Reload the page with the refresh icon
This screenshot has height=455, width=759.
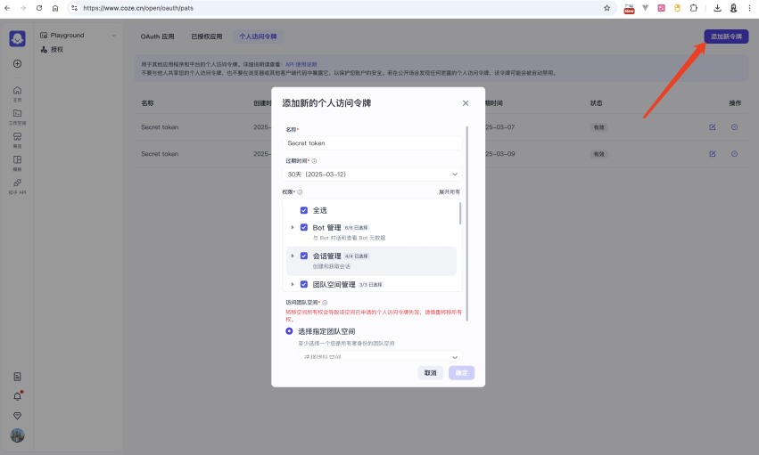coord(38,7)
